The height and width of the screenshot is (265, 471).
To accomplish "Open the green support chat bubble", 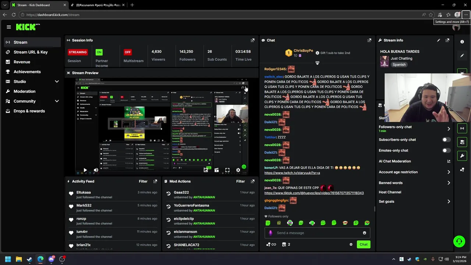I will (x=459, y=241).
